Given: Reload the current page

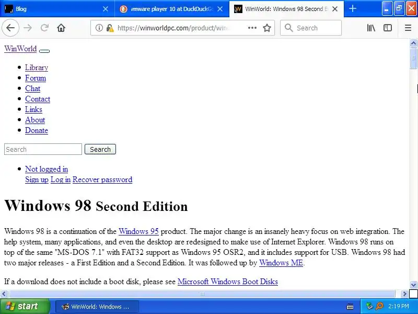Looking at the screenshot, I should tap(44, 28).
